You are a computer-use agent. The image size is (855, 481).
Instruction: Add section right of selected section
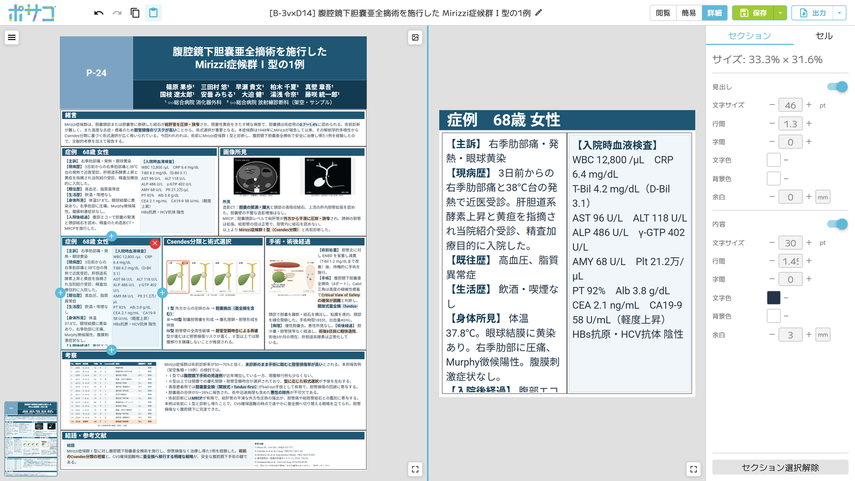point(162,293)
